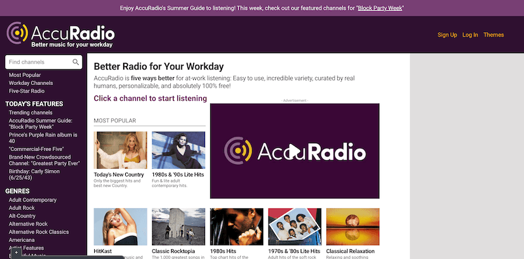Image resolution: width=524 pixels, height=259 pixels.
Task: Open Trending channels feature
Action: 30,112
